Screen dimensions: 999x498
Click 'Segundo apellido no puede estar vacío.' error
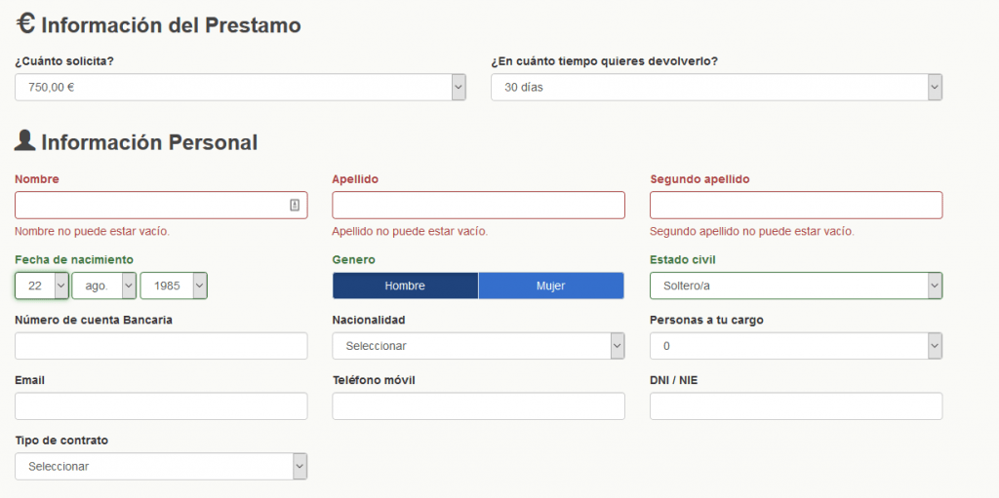pos(752,231)
